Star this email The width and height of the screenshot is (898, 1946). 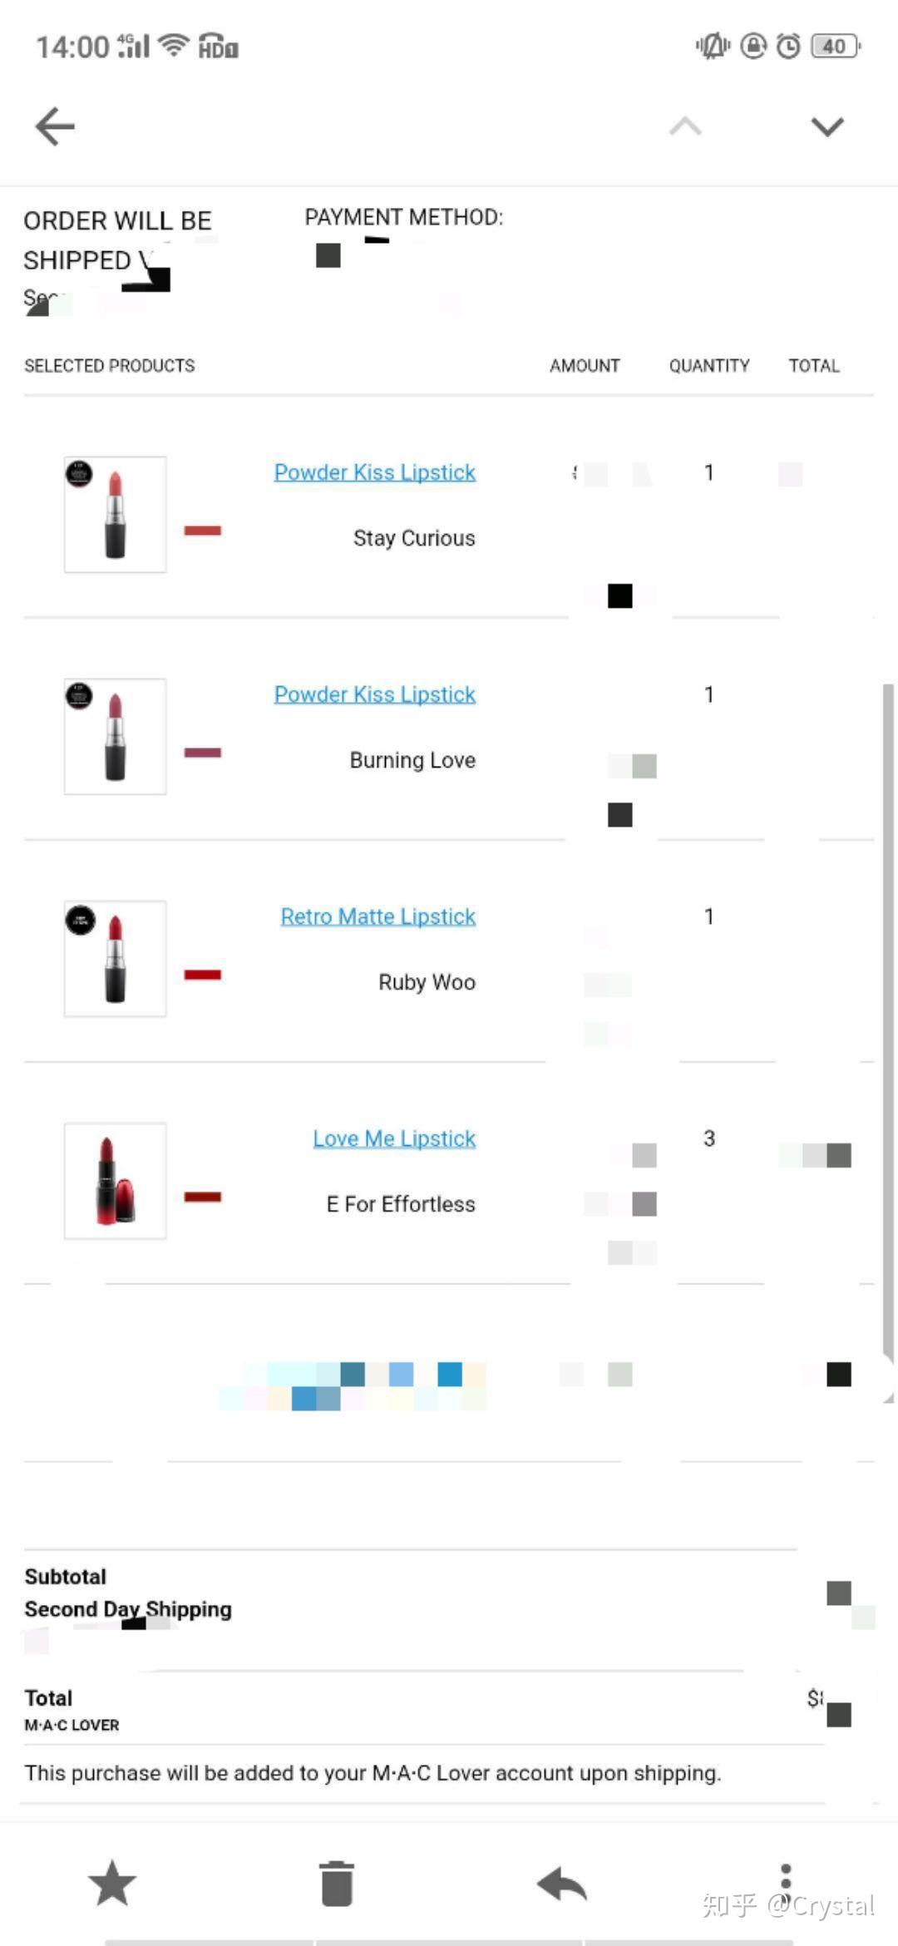coord(112,1883)
